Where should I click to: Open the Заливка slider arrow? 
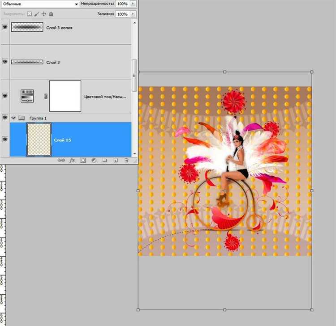tap(133, 14)
